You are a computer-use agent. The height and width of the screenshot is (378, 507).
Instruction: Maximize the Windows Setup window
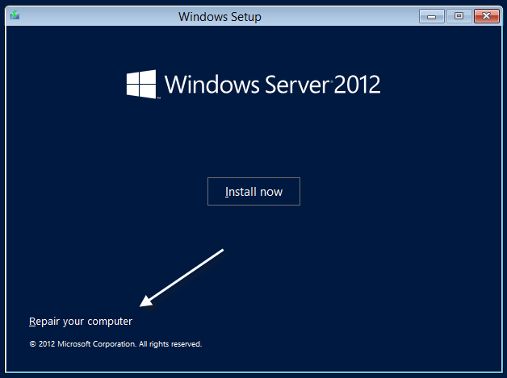pyautogui.click(x=459, y=15)
